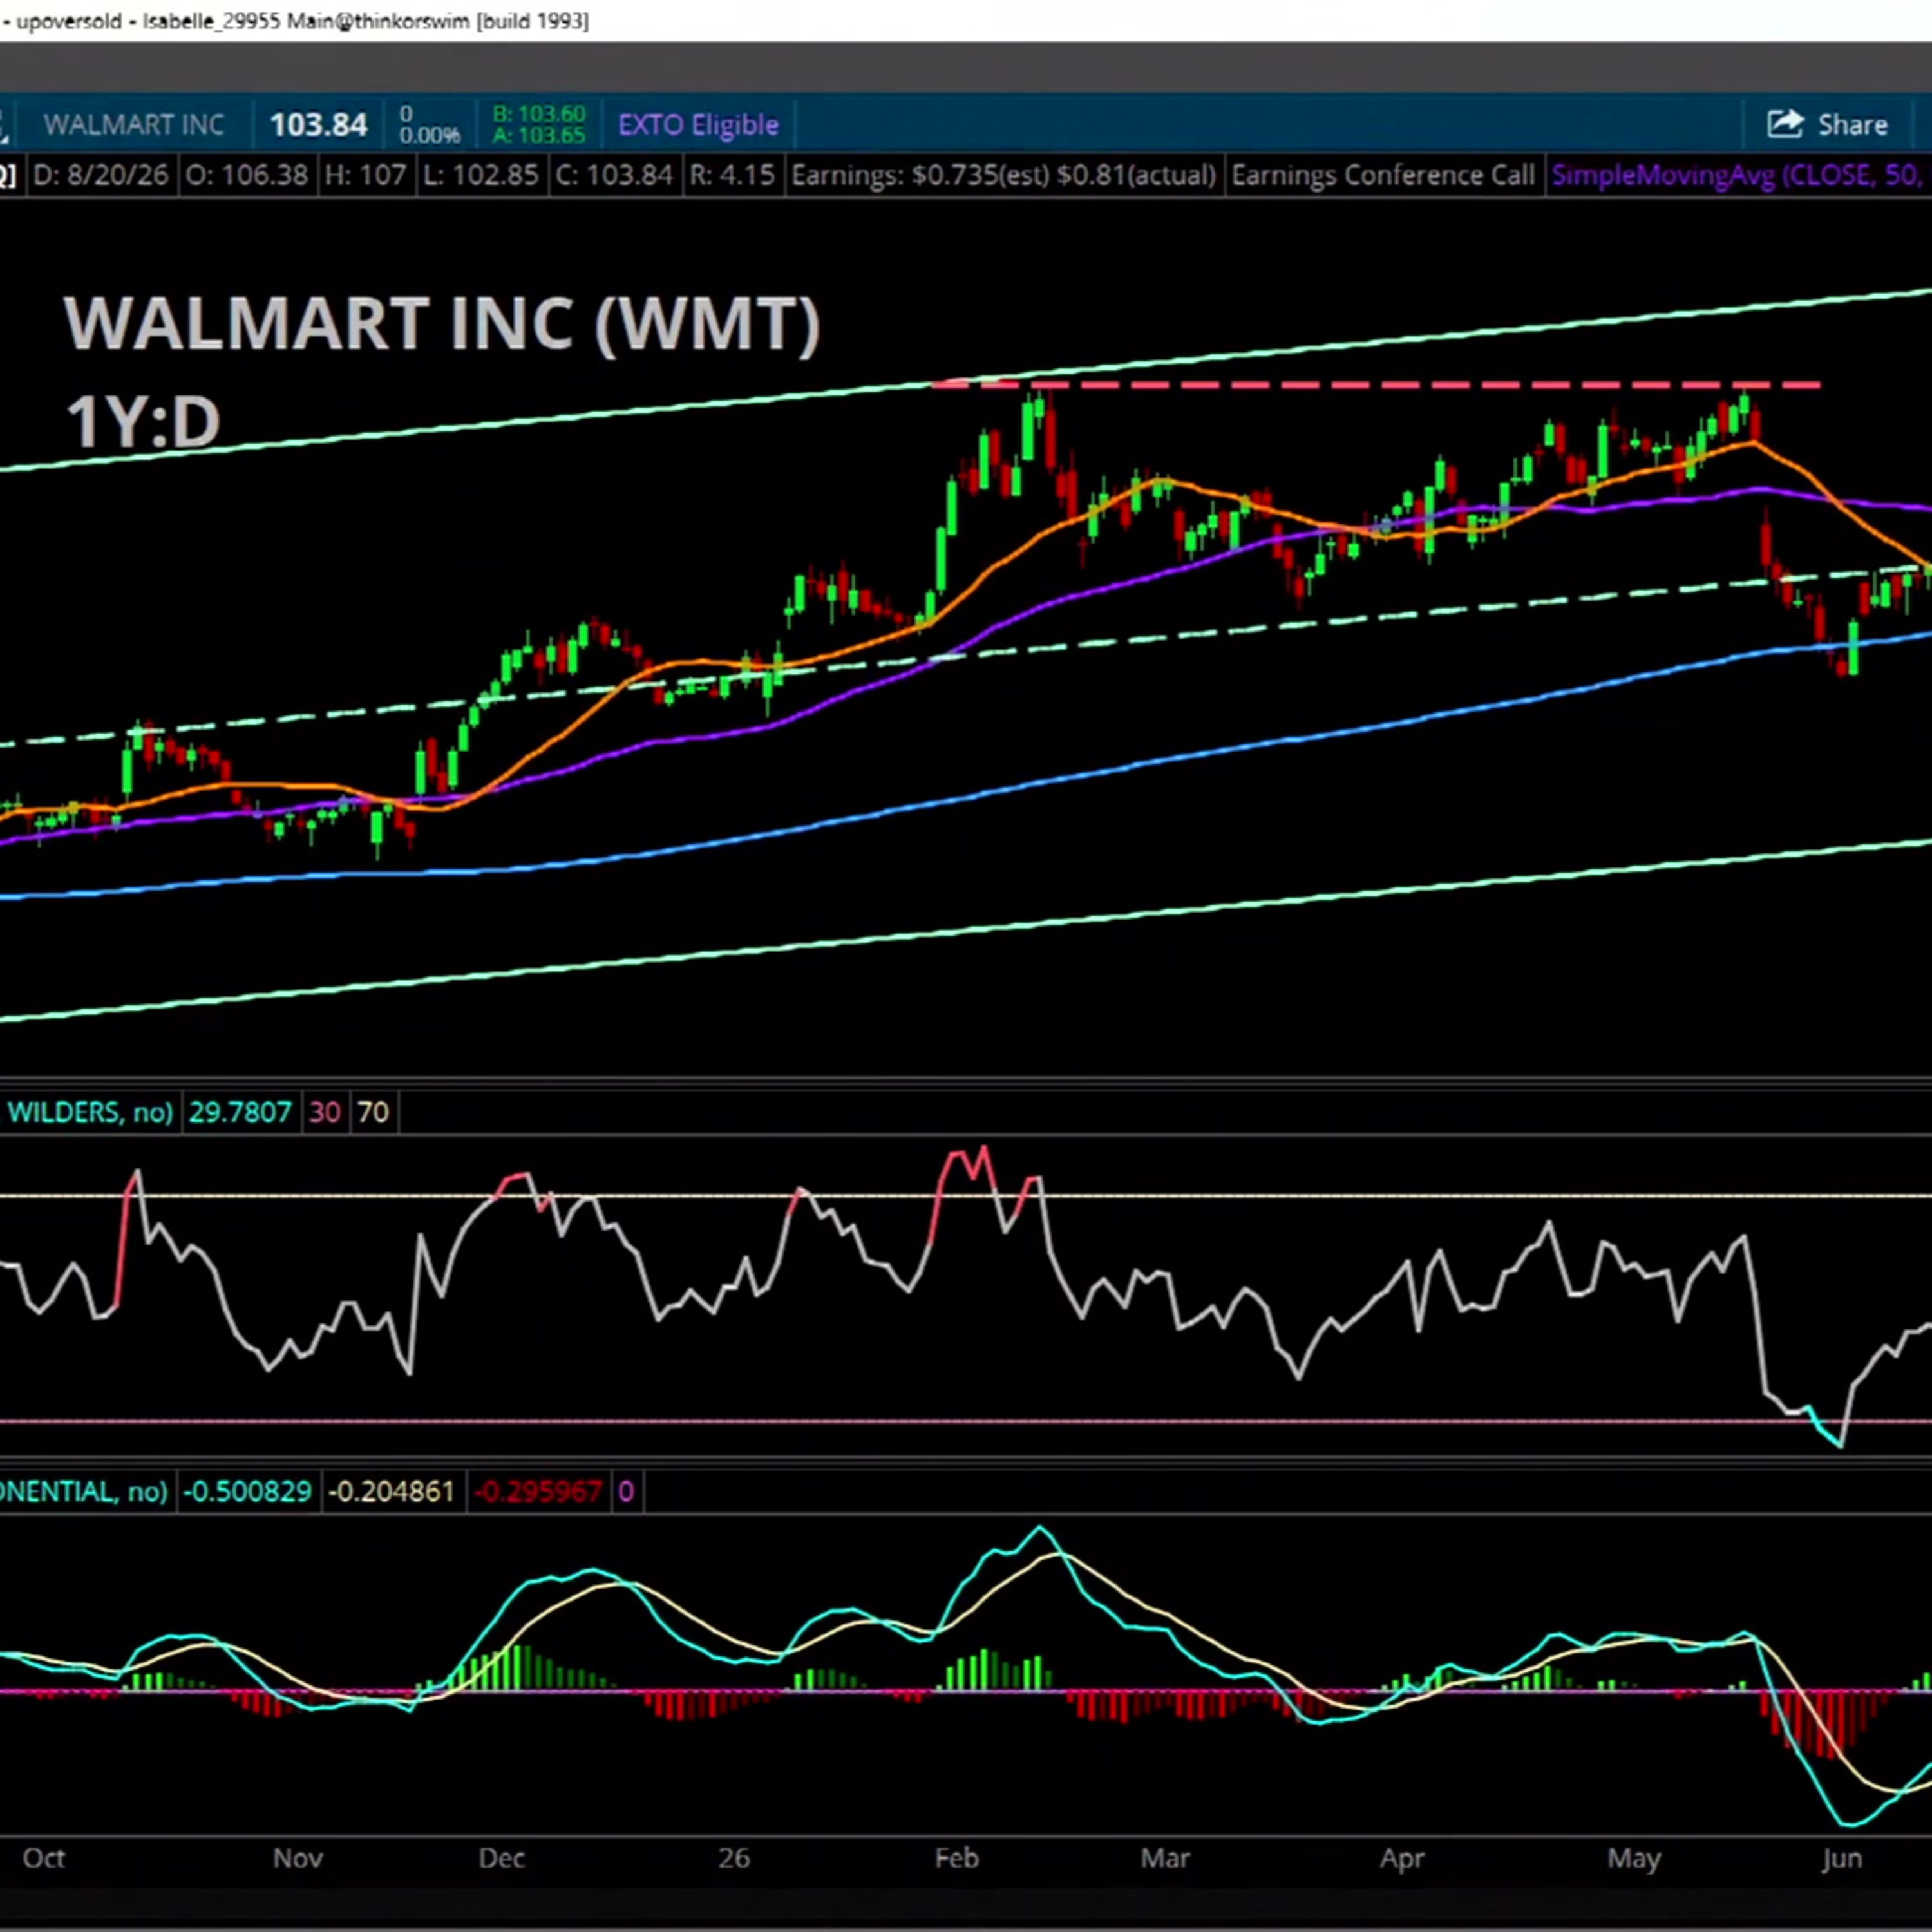Click the Feb label on time axis
This screenshot has height=1932, width=1932.
click(956, 1858)
